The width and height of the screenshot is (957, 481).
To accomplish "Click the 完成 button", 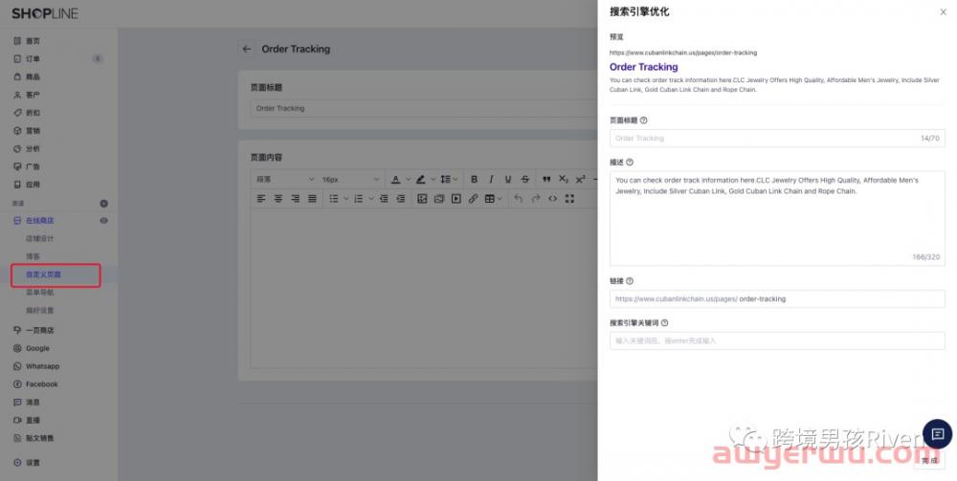I will 929,461.
